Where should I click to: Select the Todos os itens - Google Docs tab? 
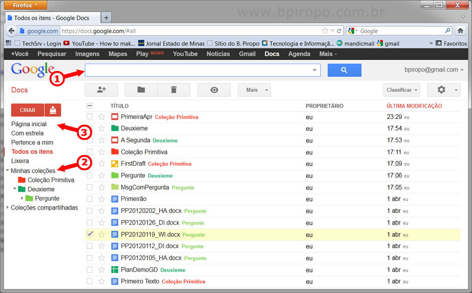click(53, 18)
